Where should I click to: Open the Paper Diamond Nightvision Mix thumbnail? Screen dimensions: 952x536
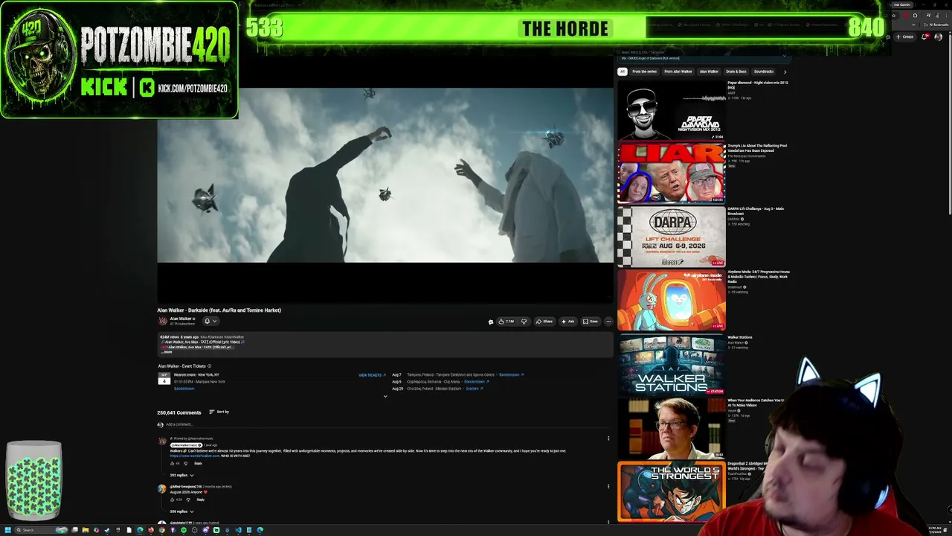click(x=672, y=110)
